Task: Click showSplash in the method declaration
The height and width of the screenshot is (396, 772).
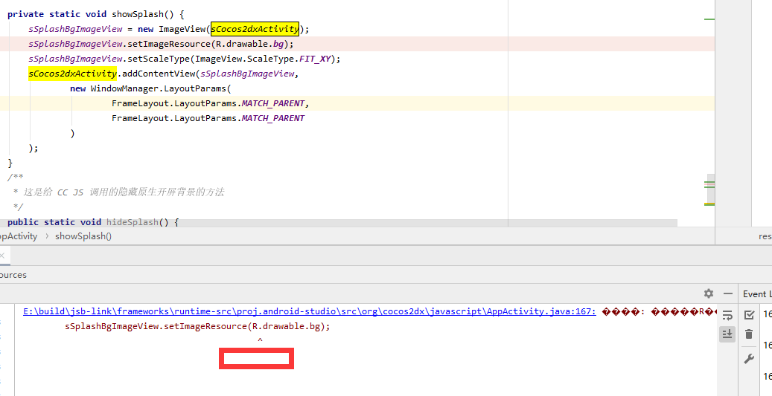Action: (x=138, y=14)
